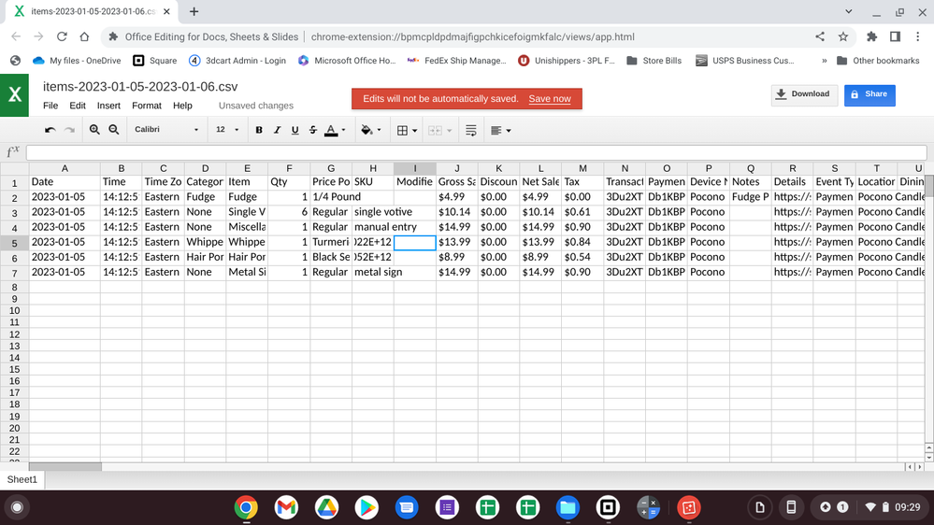Select row 5 header

pos(14,243)
